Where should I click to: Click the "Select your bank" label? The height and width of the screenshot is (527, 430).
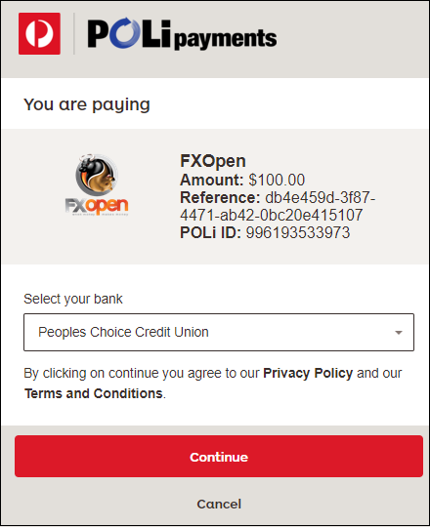click(x=73, y=299)
